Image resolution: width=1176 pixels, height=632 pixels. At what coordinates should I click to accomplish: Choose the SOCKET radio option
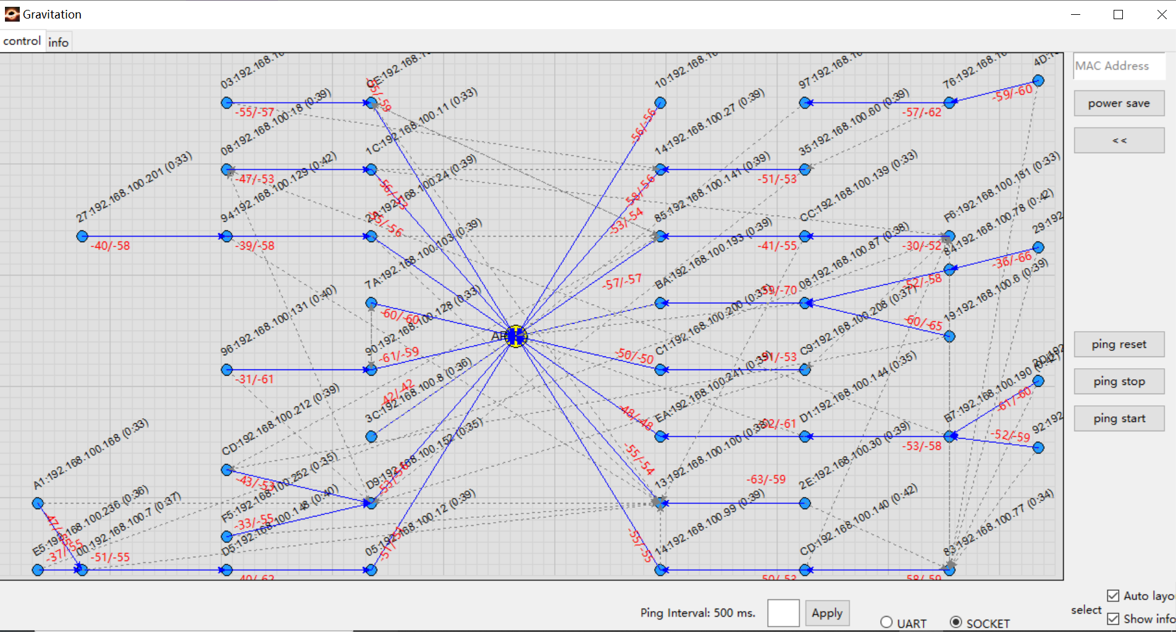pyautogui.click(x=955, y=622)
